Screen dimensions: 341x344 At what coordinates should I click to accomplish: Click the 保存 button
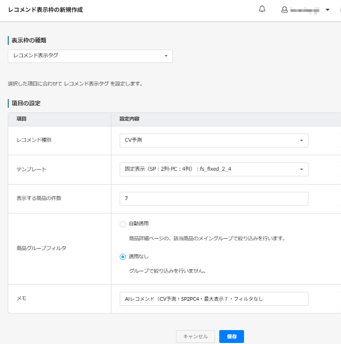[x=232, y=336]
